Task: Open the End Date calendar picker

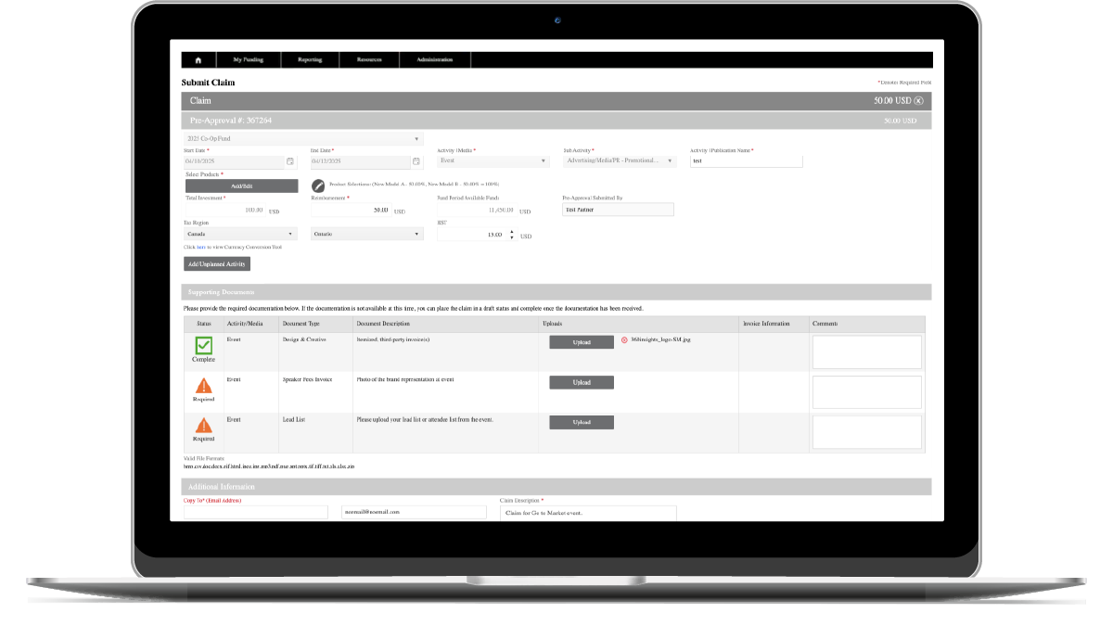Action: 416,161
